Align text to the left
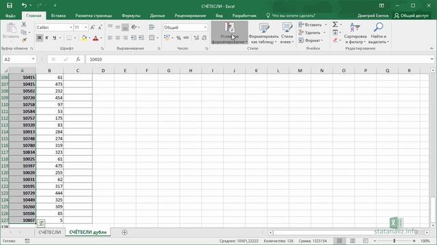Viewport: 437px width, 245px height. (x=111, y=38)
